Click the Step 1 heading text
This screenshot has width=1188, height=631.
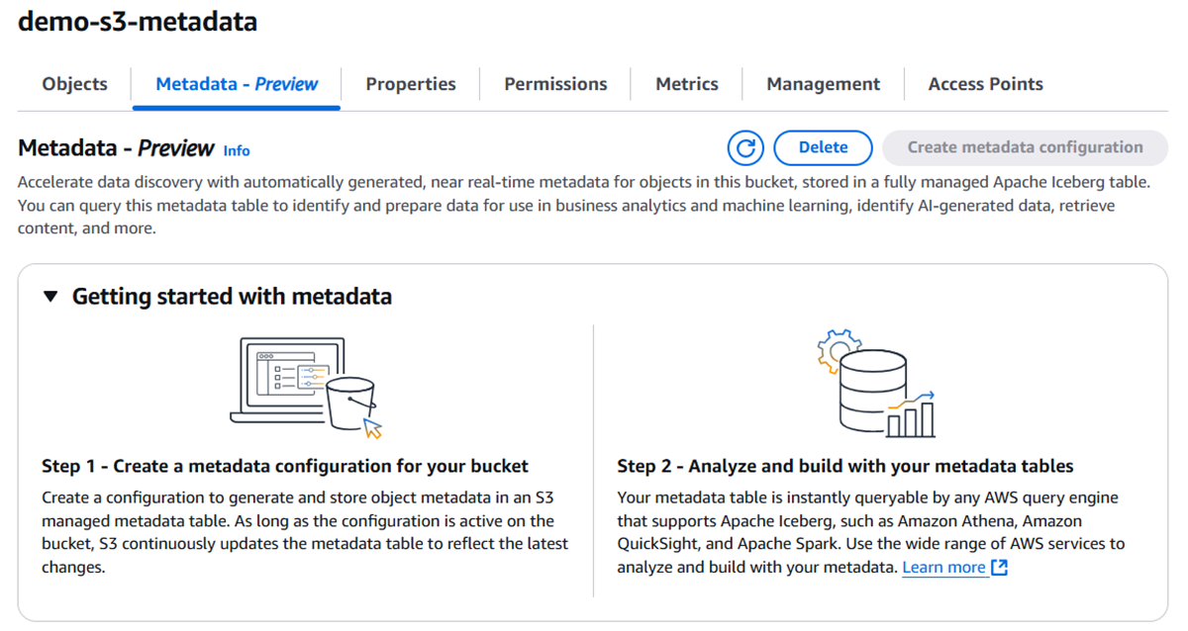coord(285,466)
